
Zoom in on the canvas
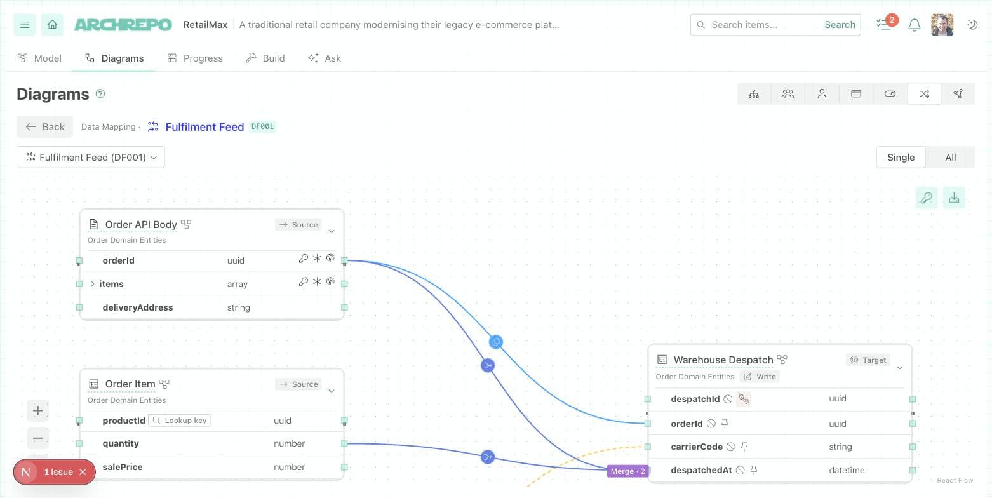coord(38,411)
